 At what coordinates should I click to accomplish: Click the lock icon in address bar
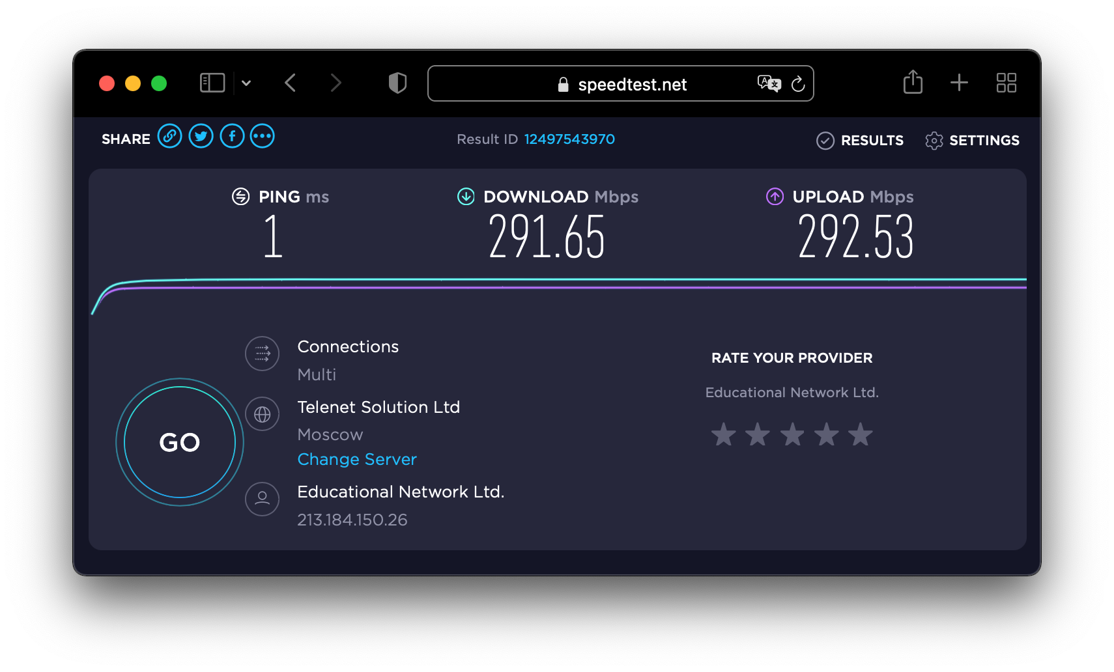tap(563, 85)
